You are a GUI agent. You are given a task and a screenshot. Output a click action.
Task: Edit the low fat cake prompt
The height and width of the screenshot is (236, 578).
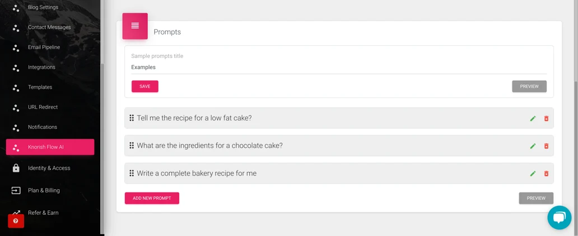click(533, 118)
